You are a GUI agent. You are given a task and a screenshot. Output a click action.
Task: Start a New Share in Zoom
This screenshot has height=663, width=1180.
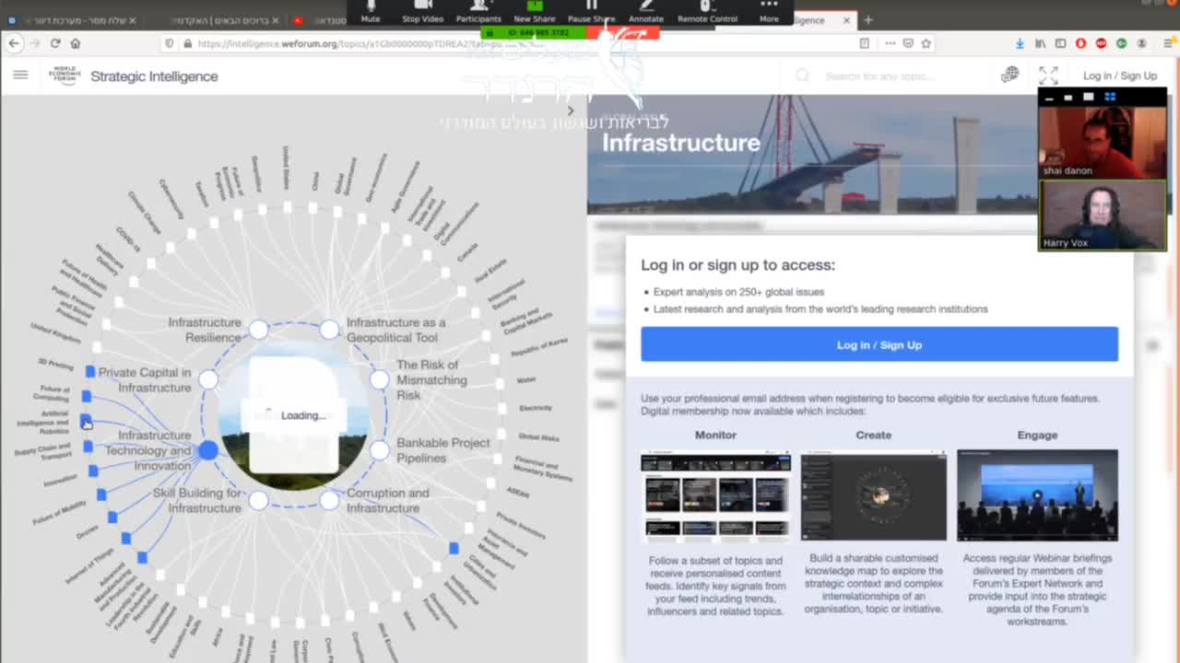point(535,11)
